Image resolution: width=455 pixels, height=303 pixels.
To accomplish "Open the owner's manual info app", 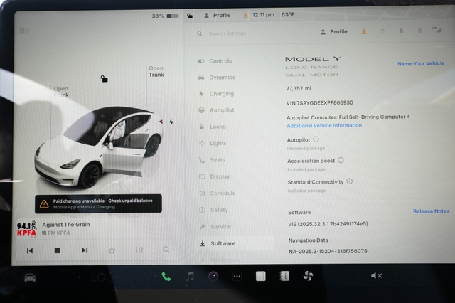I will click(x=284, y=276).
